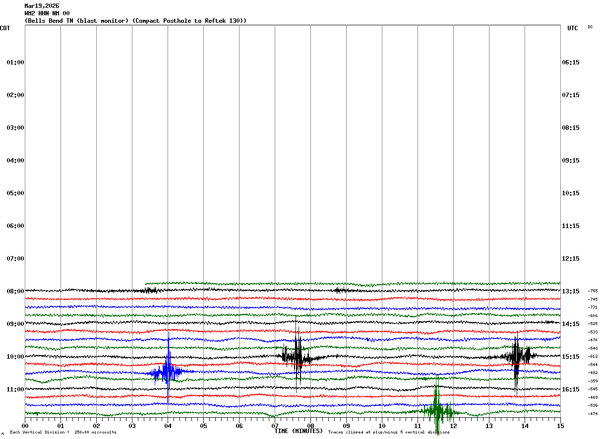Select the 01:00 CDT time label
This screenshot has width=600, height=439.
(15, 62)
